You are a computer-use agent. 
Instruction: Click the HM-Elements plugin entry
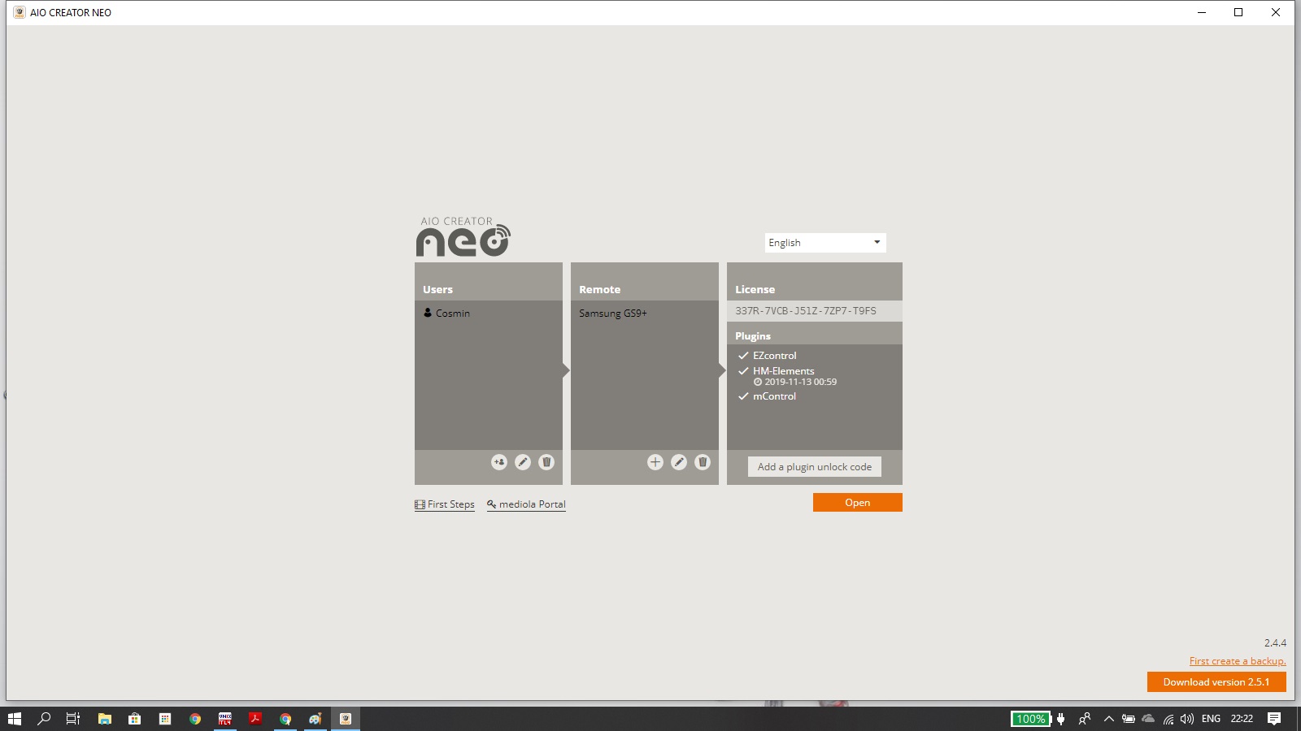pos(776,371)
